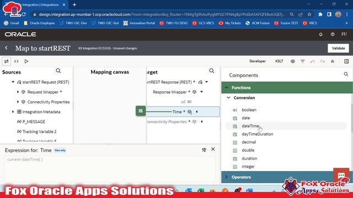Select the boolean conversion function
The height and width of the screenshot is (198, 353).
[249, 110]
